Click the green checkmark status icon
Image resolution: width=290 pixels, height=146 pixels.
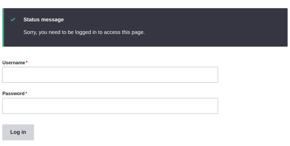click(x=13, y=20)
